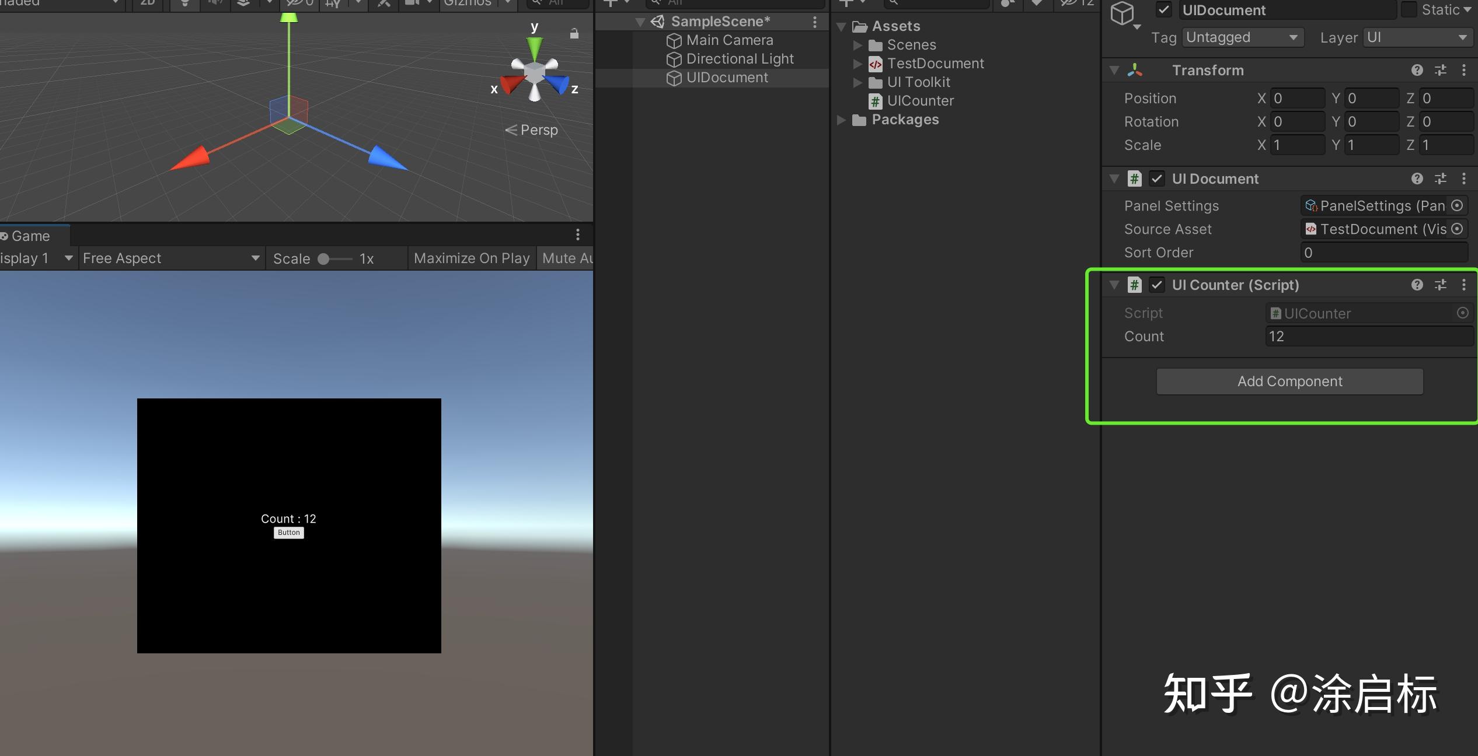Toggle the UIDocument active checkbox in Inspector
1478x756 pixels.
click(1165, 10)
